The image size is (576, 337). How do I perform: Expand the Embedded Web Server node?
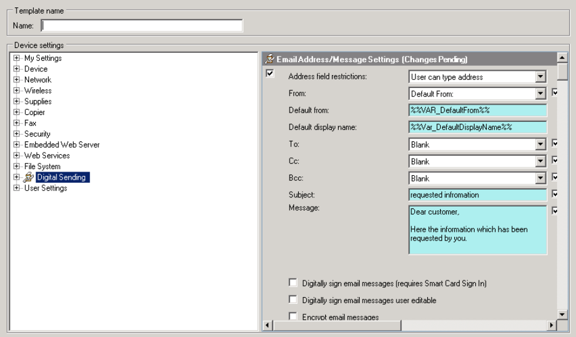(x=16, y=145)
